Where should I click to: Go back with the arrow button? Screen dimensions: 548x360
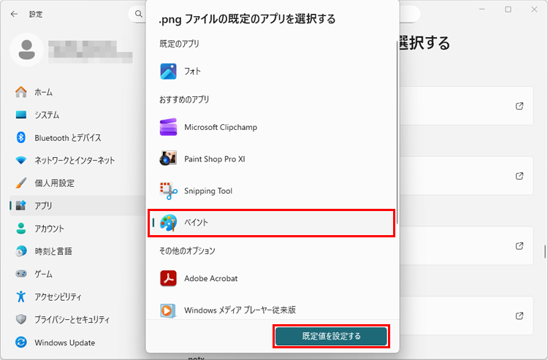15,14
